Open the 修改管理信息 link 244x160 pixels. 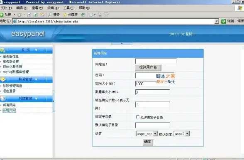pos(12,86)
